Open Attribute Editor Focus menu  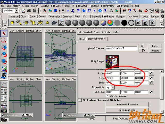click(96, 32)
